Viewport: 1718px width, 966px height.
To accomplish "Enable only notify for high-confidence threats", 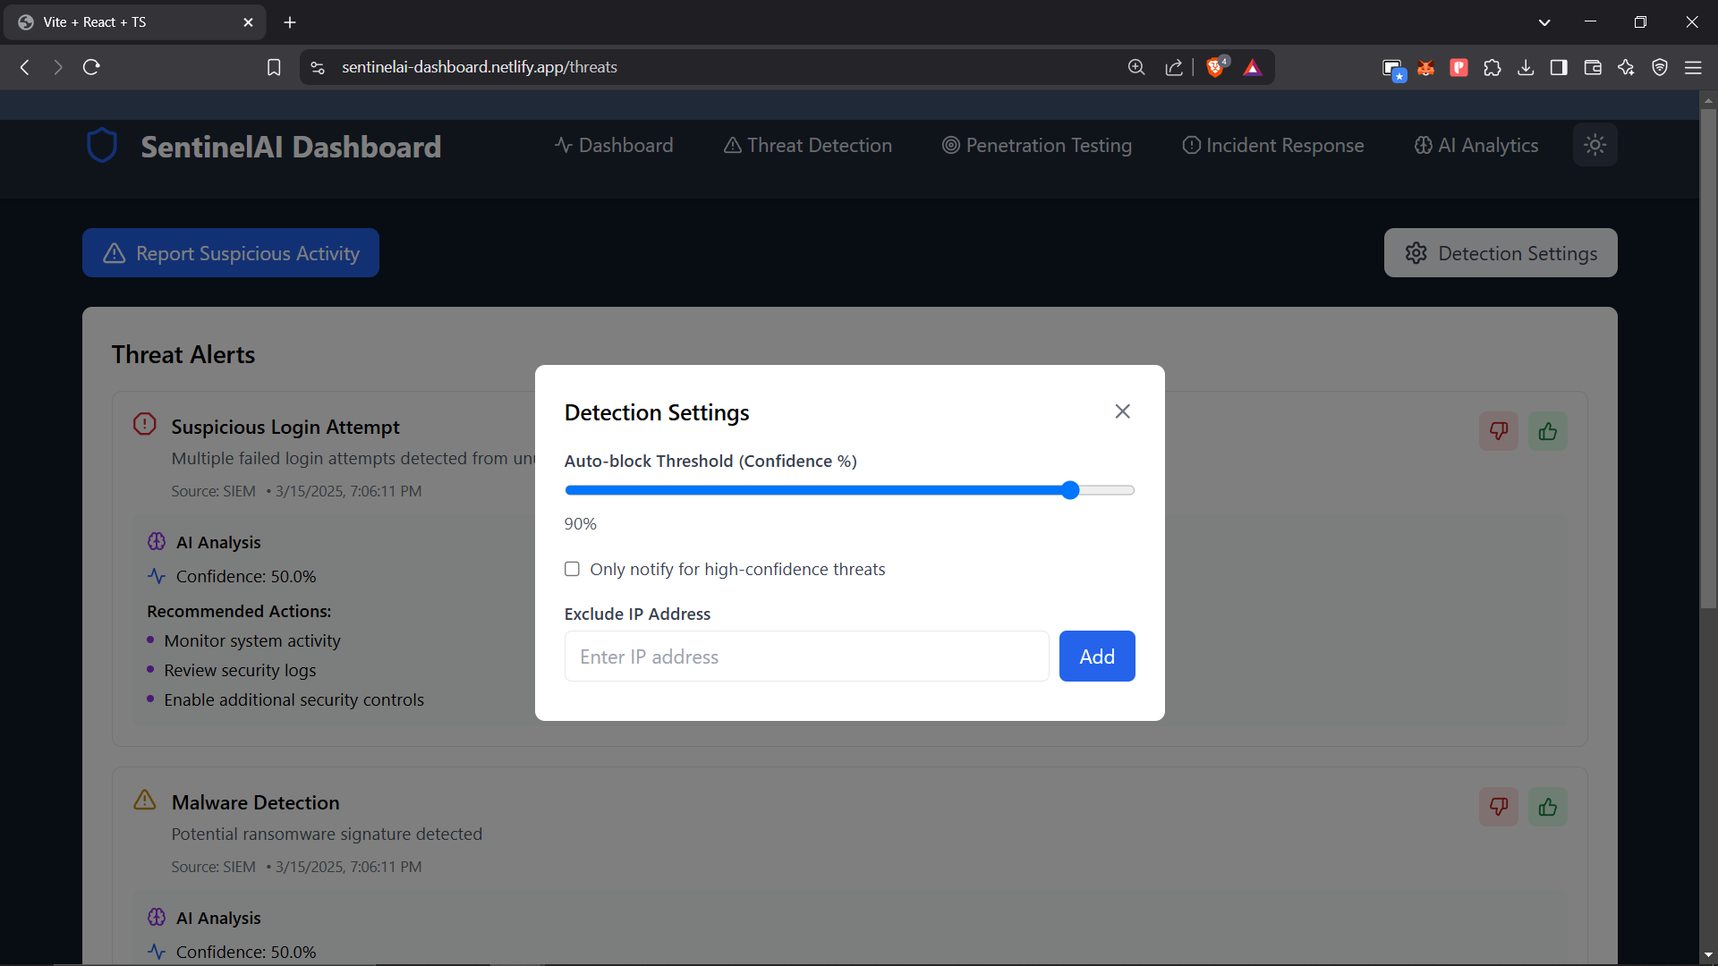I will 572,569.
